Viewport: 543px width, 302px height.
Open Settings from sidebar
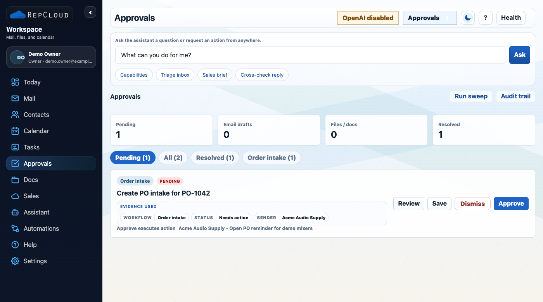pyautogui.click(x=35, y=261)
